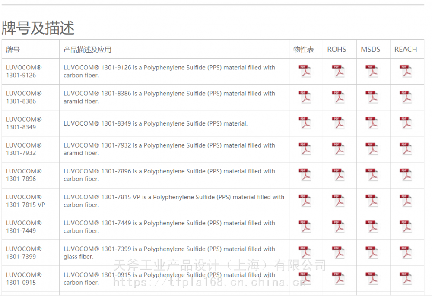Open the MSDS PDF for LUVOCOM 1301-7399
The width and height of the screenshot is (432, 296).
[x=372, y=252]
